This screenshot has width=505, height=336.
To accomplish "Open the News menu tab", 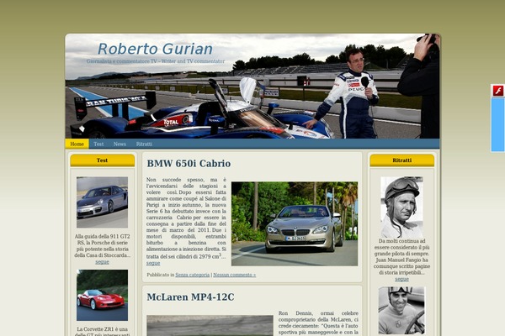I will [120, 144].
